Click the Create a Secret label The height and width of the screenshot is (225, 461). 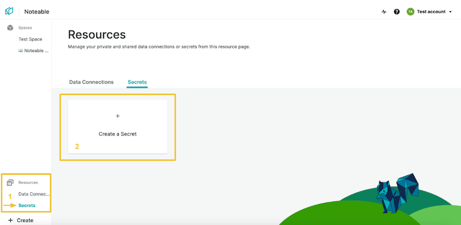[117, 134]
